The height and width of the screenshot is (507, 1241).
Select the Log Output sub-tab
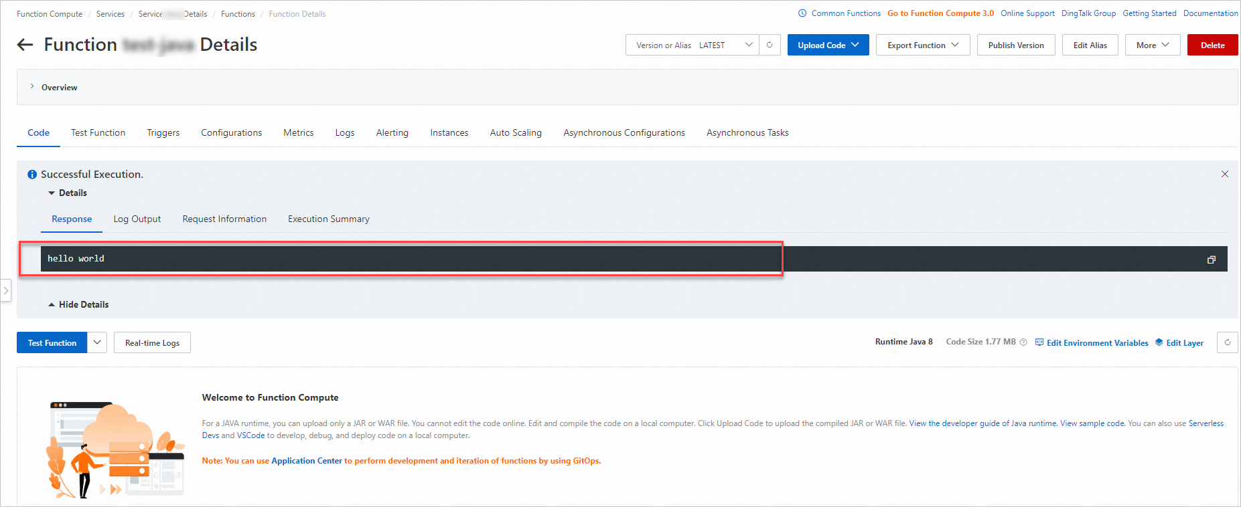(137, 219)
